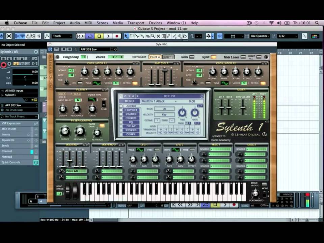Viewport: 324px width, 243px height.
Task: Adjust the Main Volume mixer fader
Action: (243, 107)
